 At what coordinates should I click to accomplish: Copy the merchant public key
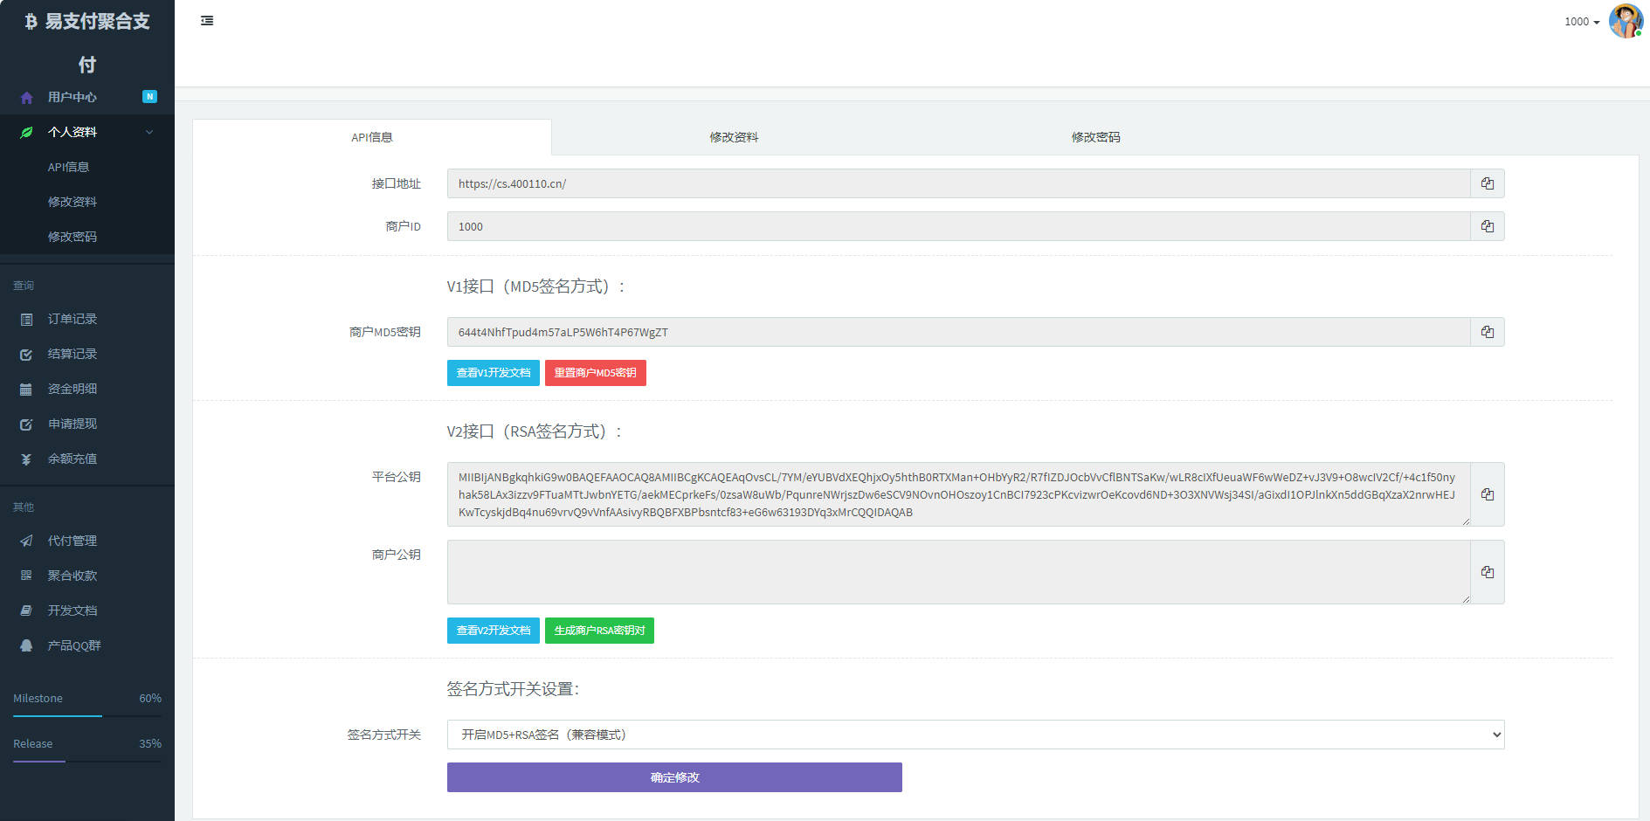1487,572
